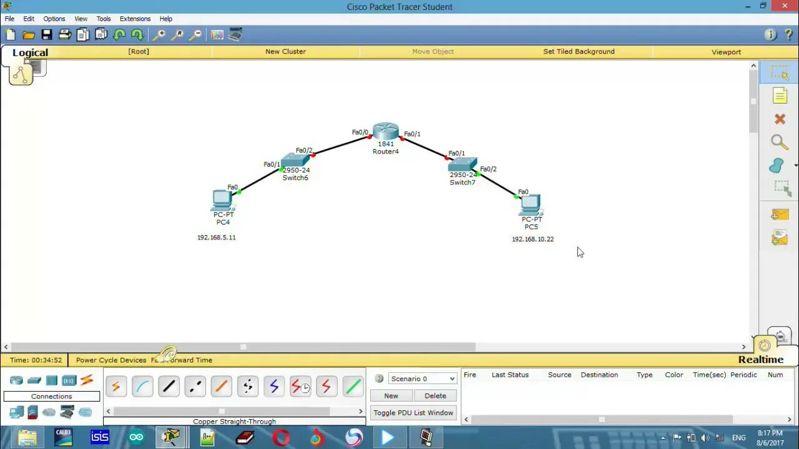Choose the Octal green cable
Viewport: 799px width, 449px height.
click(353, 387)
